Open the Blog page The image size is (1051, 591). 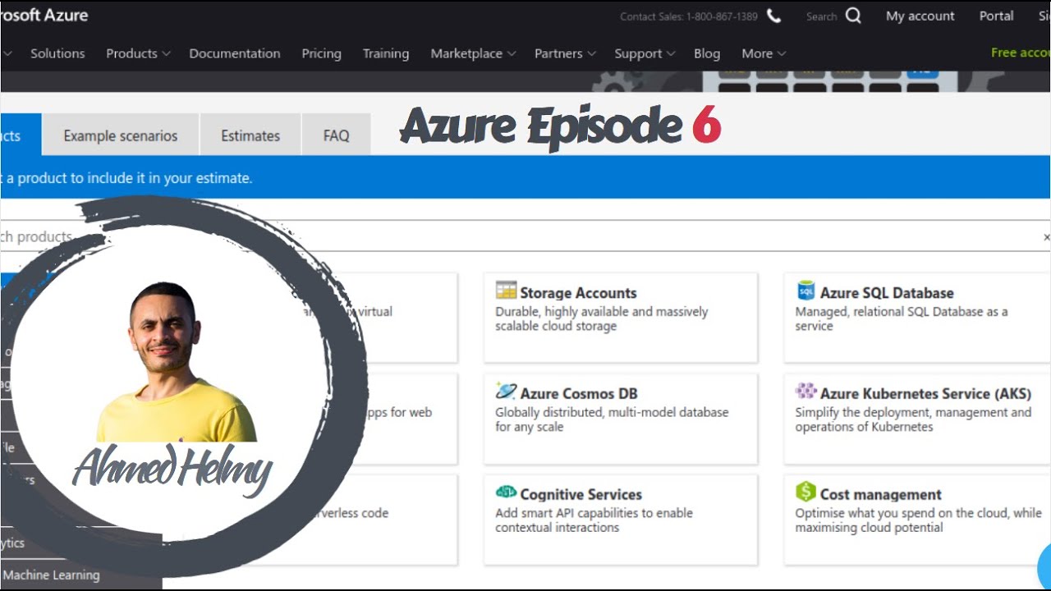[707, 53]
